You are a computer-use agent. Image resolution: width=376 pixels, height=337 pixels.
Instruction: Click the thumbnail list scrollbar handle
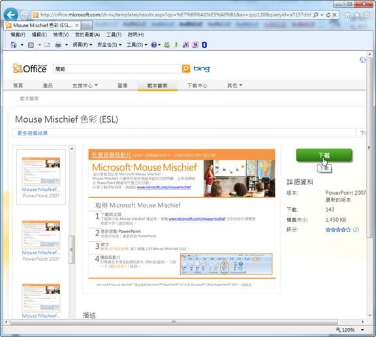tap(72, 250)
